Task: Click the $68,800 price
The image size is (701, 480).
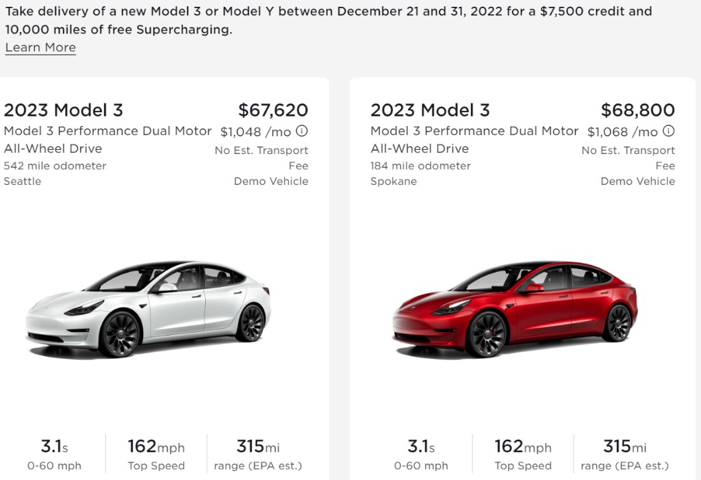Action: 638,110
